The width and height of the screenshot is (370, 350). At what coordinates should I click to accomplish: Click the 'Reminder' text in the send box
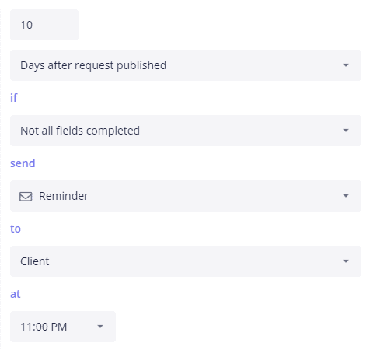click(x=64, y=196)
